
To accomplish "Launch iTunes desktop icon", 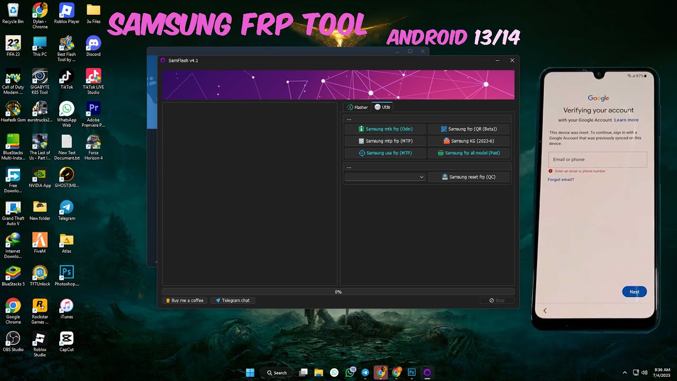I will pyautogui.click(x=67, y=309).
